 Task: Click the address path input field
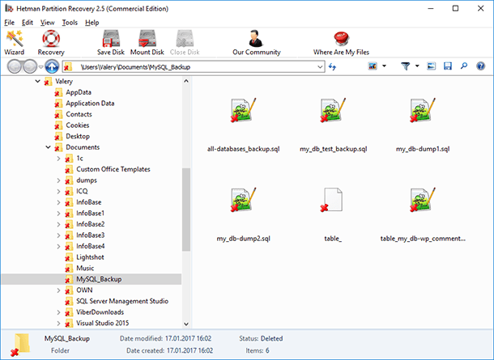point(194,66)
